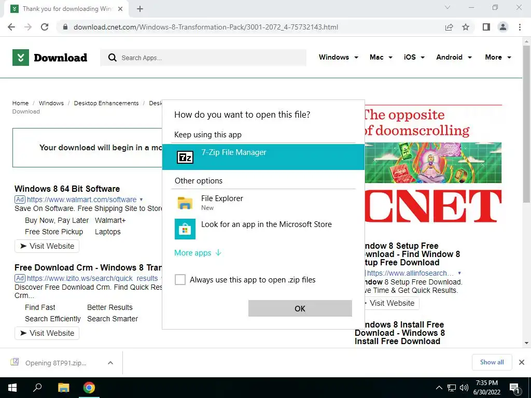Click the page vertical scrollbar thumb
Image resolution: width=531 pixels, height=398 pixels.
526,123
